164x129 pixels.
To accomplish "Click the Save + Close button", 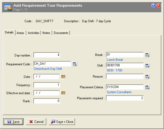I will click(x=62, y=122).
